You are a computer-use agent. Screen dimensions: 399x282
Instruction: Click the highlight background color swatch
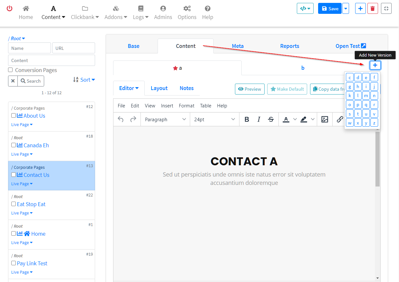coord(304,119)
